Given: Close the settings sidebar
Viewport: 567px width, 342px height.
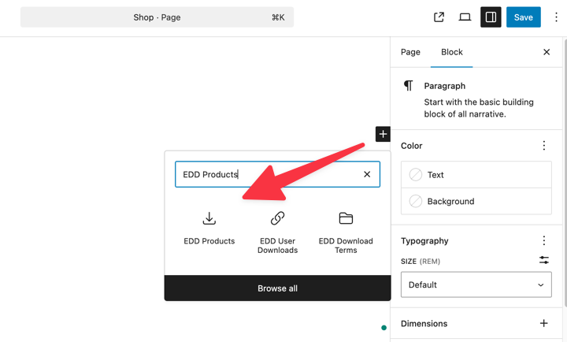Looking at the screenshot, I should pyautogui.click(x=547, y=52).
